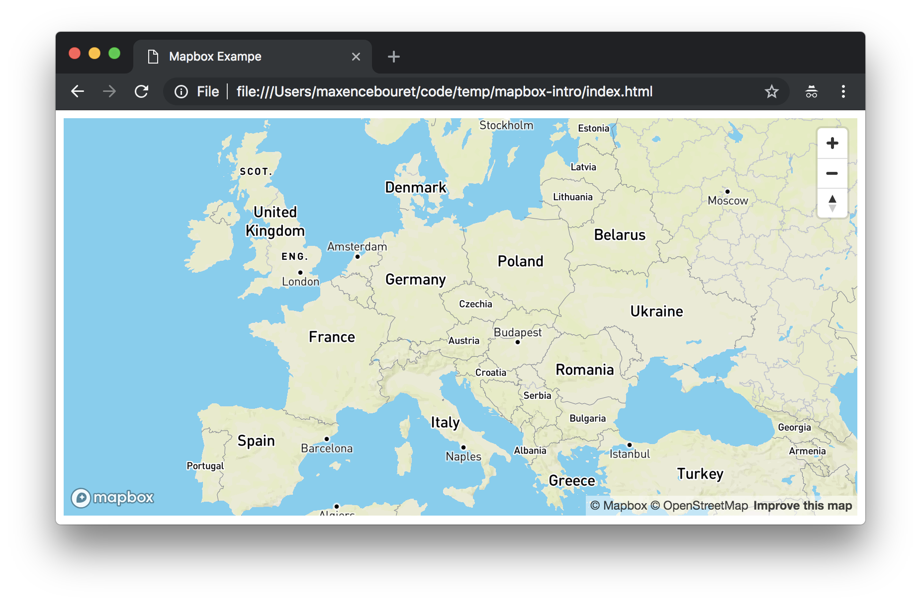
Task: Bookmark this page with the star icon
Action: [771, 91]
